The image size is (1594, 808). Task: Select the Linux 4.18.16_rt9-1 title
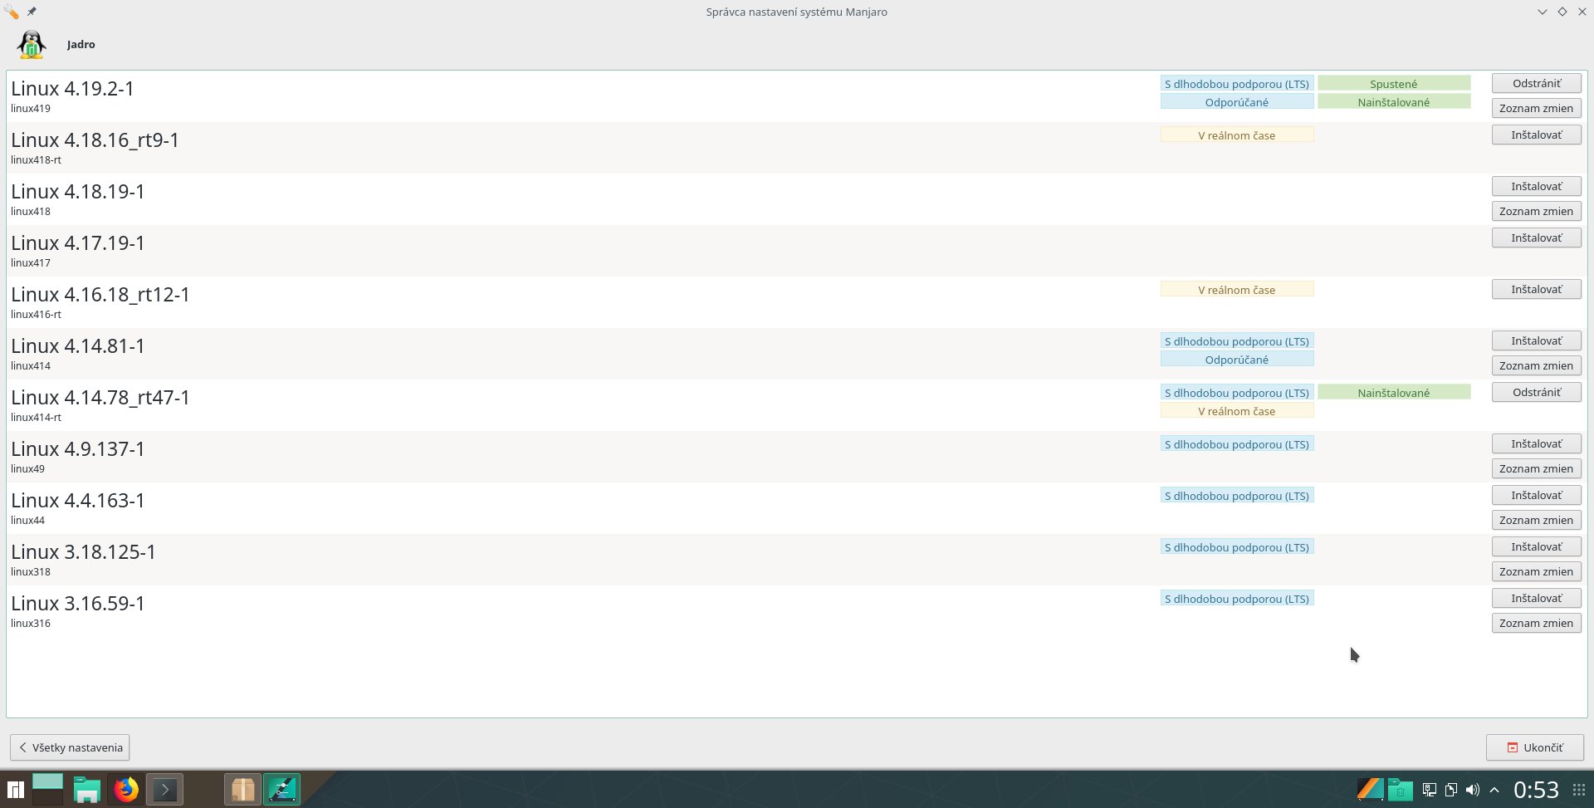[x=95, y=140]
